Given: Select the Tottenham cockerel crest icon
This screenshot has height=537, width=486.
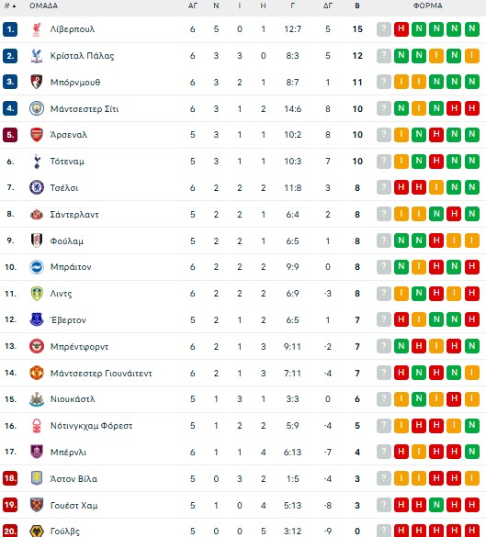Looking at the screenshot, I should [37, 162].
